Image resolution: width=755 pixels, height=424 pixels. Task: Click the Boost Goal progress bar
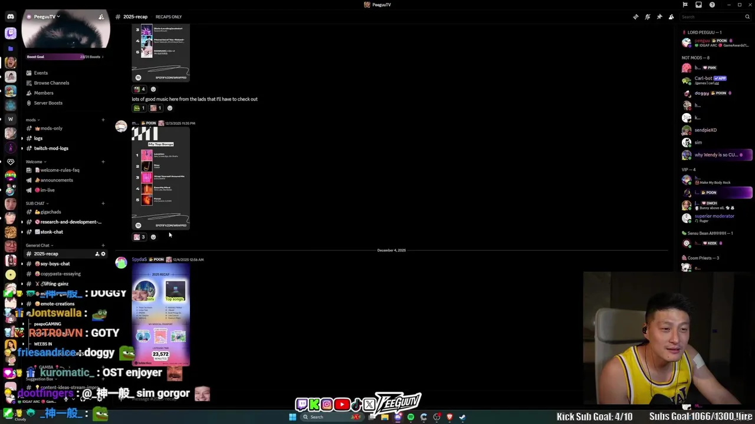tap(64, 57)
